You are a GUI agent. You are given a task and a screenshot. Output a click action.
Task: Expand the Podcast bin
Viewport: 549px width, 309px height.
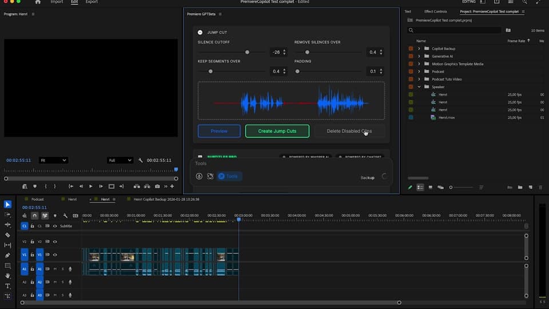point(419,72)
